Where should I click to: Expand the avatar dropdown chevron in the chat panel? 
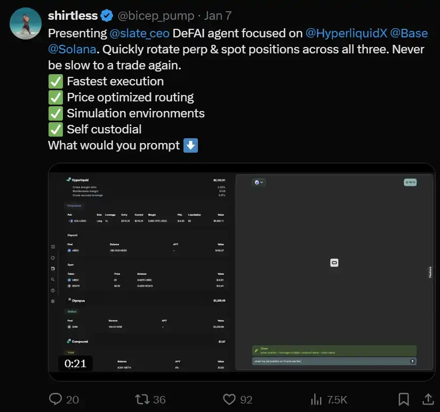(262, 183)
